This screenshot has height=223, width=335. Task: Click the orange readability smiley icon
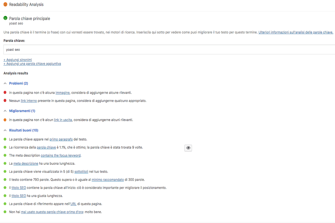(x=5, y=4)
